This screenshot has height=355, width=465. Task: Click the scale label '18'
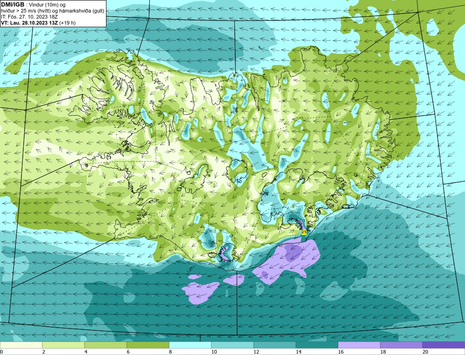[x=383, y=352]
